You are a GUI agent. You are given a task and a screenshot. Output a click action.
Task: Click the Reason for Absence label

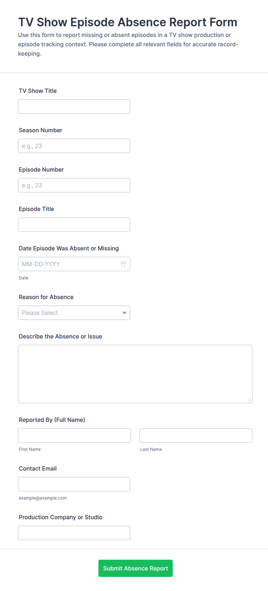click(46, 297)
